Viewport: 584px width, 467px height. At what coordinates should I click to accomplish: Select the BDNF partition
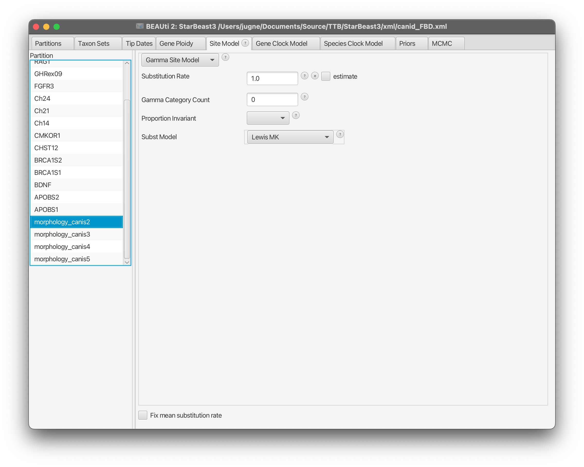point(43,185)
